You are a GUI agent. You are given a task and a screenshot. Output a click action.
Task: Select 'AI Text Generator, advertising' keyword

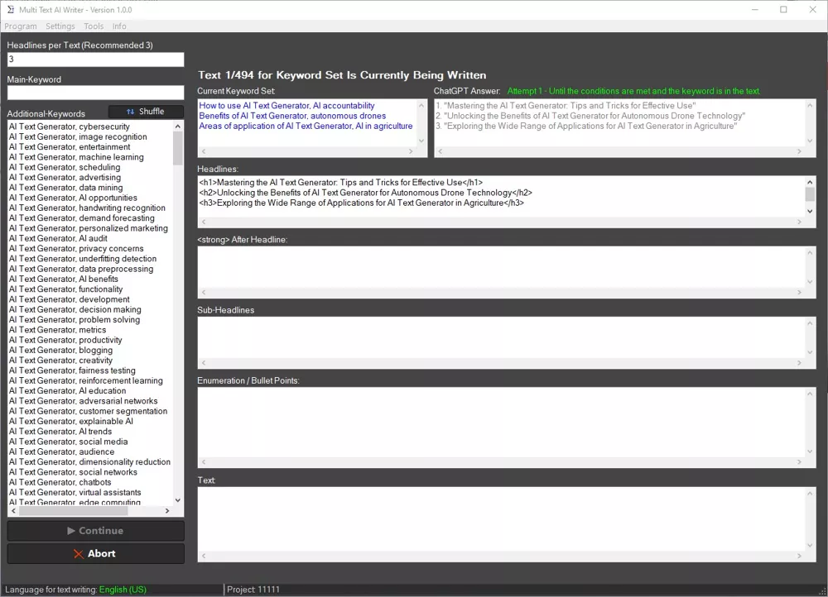coord(65,177)
